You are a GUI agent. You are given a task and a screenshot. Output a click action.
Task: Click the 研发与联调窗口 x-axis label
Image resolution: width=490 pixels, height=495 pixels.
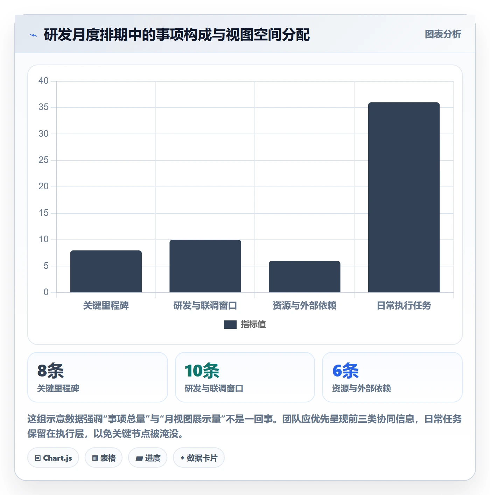(205, 306)
